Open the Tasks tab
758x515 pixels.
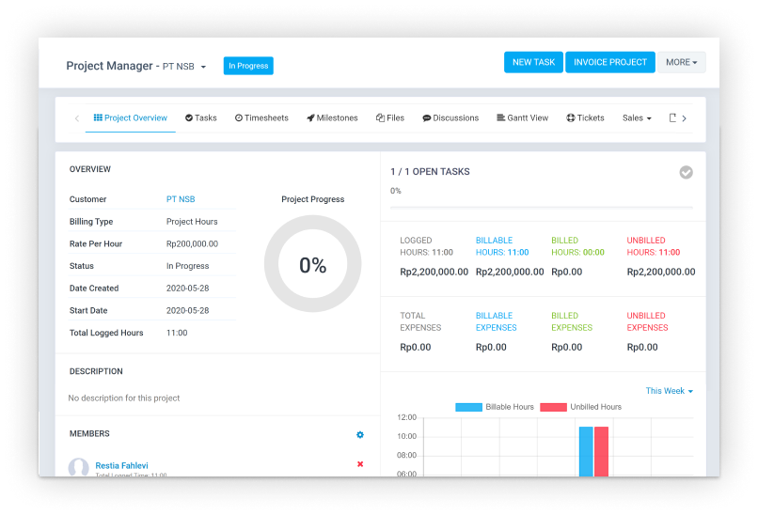point(201,117)
